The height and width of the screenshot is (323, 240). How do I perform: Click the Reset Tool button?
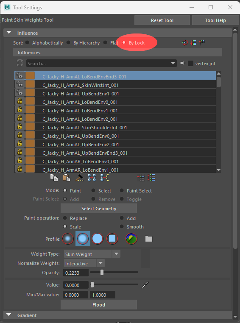point(162,20)
